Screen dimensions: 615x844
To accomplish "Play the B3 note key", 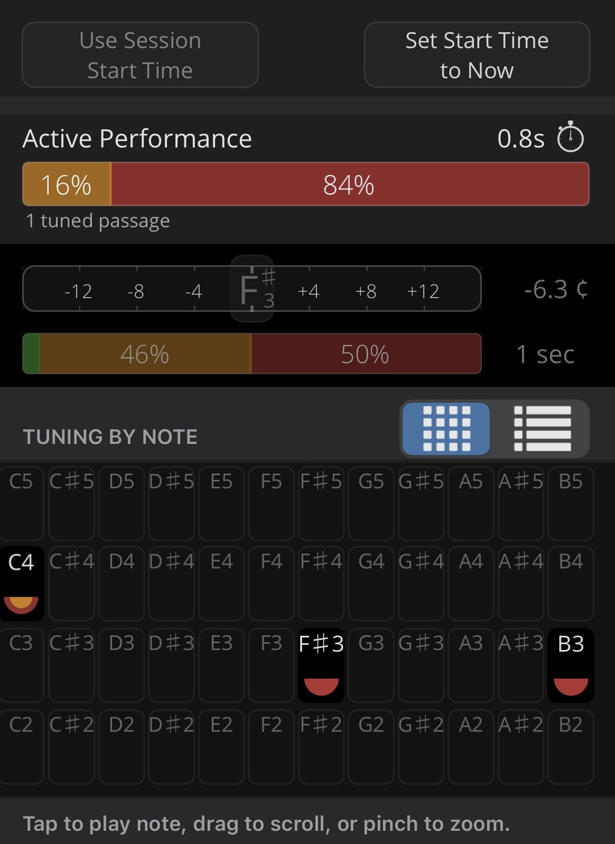I will click(571, 665).
